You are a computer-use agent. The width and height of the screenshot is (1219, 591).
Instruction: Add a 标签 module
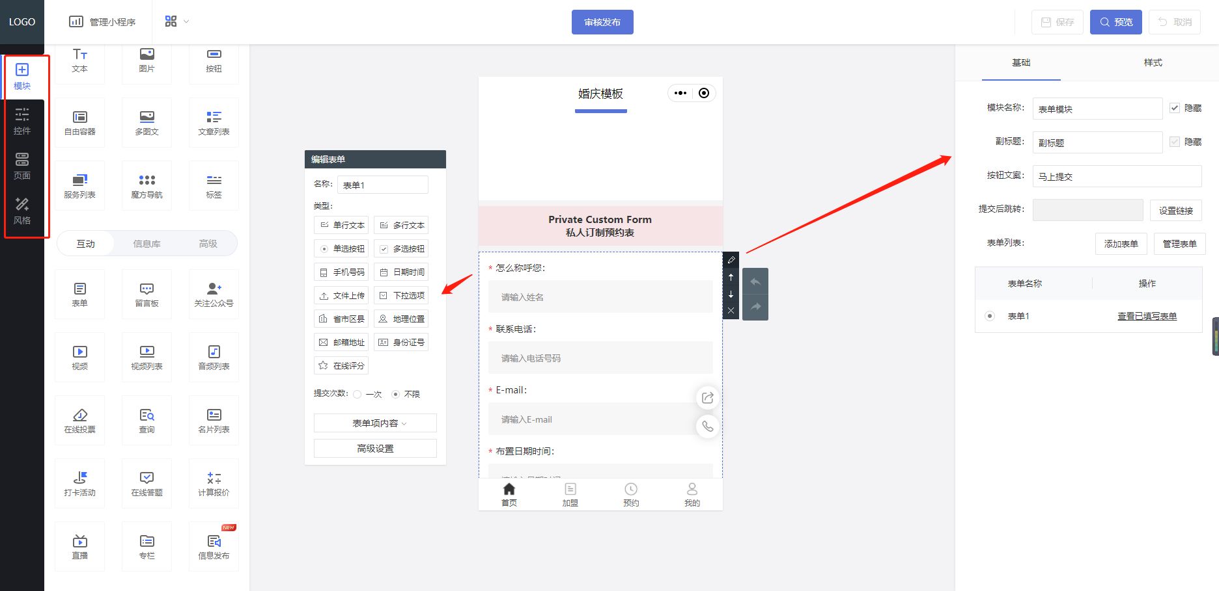tap(214, 186)
